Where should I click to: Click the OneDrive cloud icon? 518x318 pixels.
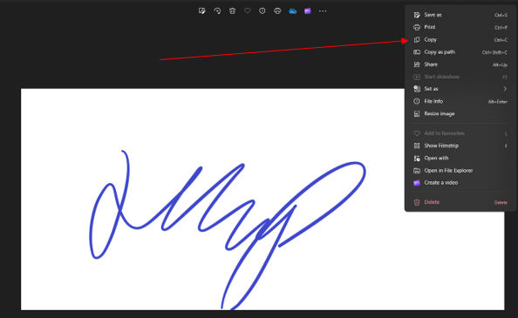tap(292, 10)
